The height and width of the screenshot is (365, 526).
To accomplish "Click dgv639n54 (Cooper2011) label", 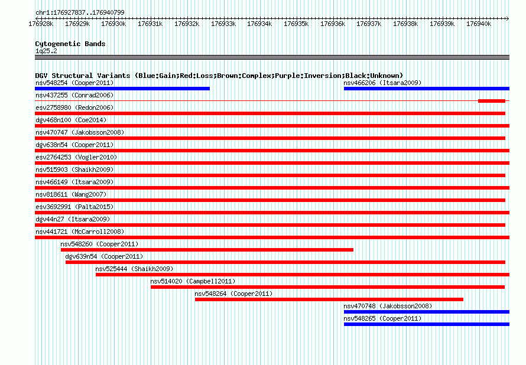I will [x=104, y=256].
